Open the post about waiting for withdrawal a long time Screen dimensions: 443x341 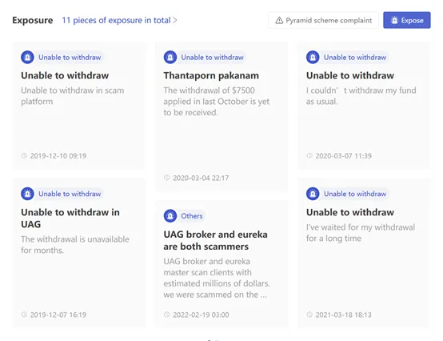[x=361, y=233]
